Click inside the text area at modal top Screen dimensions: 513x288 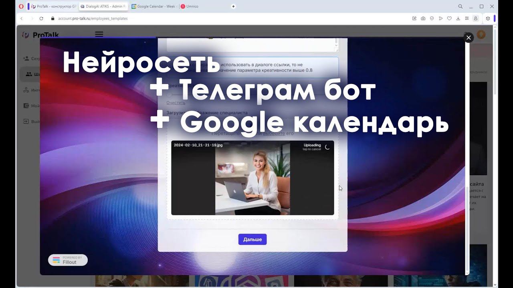[252, 45]
